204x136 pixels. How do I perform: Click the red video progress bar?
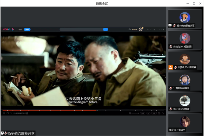[x=48, y=110]
